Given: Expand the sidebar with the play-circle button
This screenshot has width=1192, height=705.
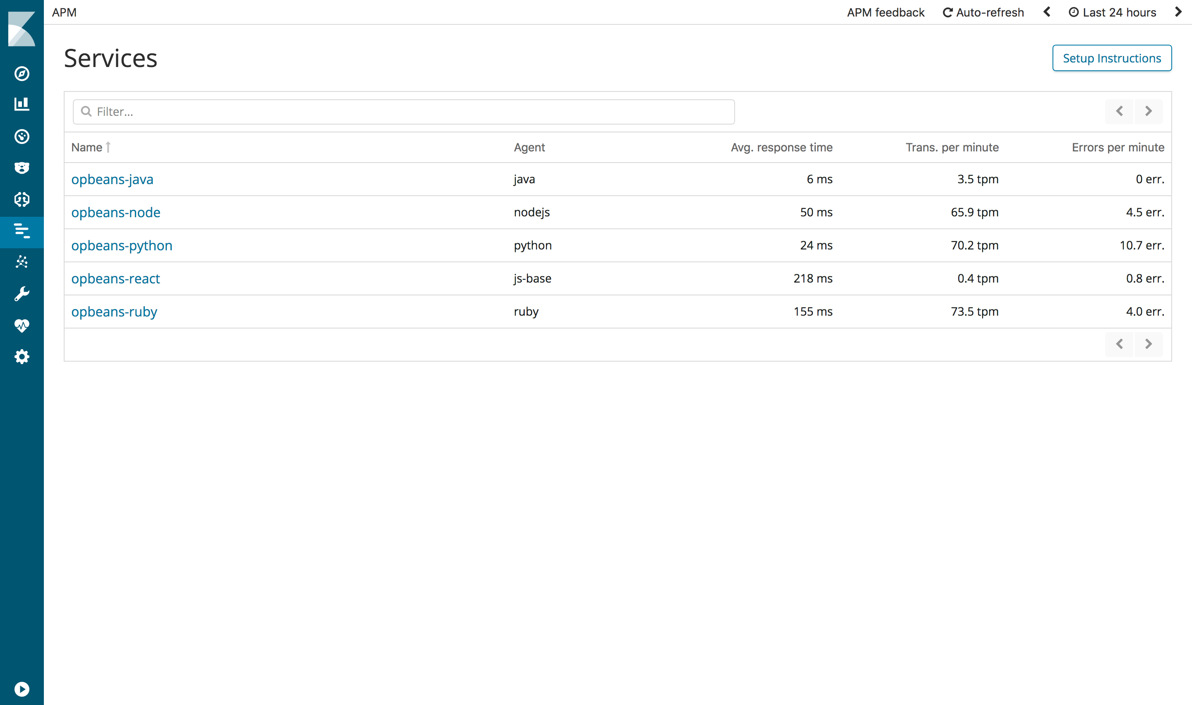Looking at the screenshot, I should pyautogui.click(x=22, y=689).
